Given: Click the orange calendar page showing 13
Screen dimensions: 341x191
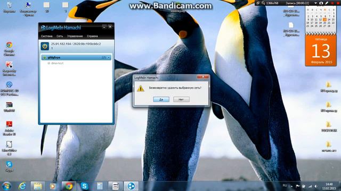Looking at the screenshot, I should (321, 51).
